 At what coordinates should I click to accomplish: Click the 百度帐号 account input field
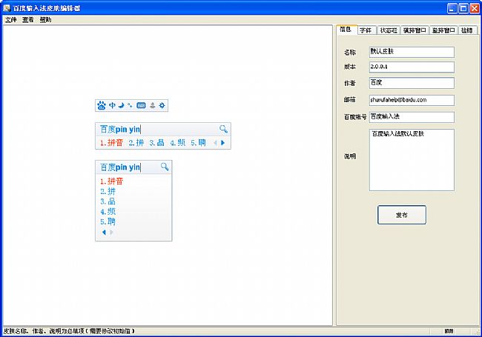tap(412, 117)
